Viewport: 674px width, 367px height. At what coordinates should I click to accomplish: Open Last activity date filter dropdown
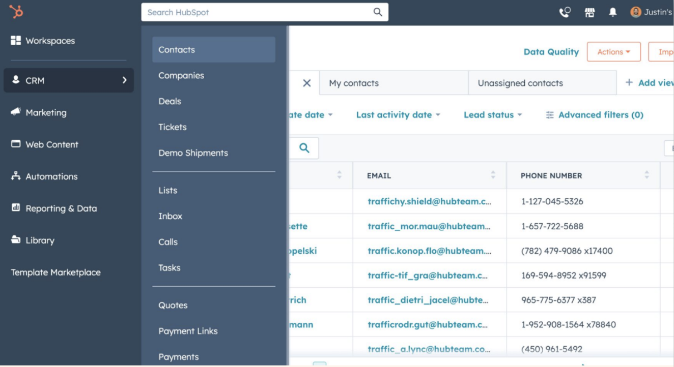click(398, 115)
